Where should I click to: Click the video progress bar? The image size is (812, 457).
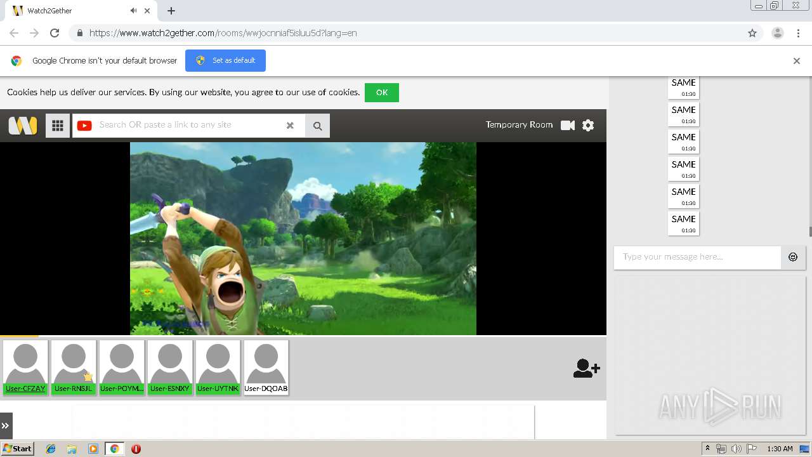coord(303,336)
